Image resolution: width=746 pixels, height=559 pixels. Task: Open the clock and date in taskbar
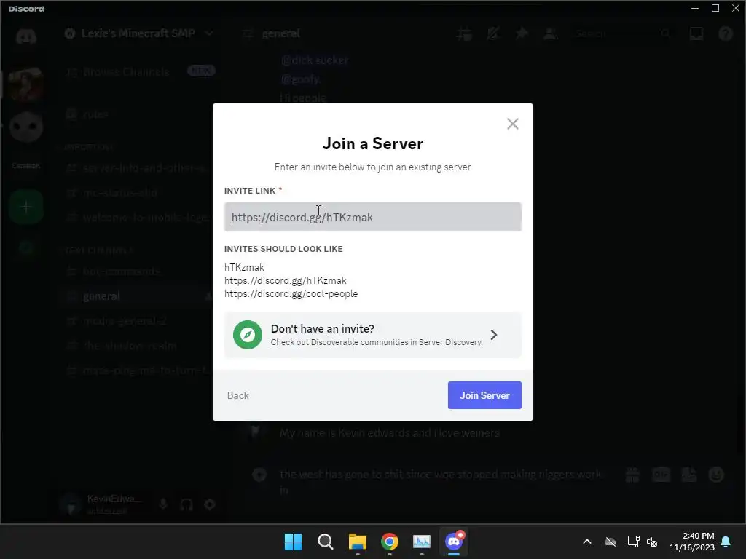[x=692, y=542]
